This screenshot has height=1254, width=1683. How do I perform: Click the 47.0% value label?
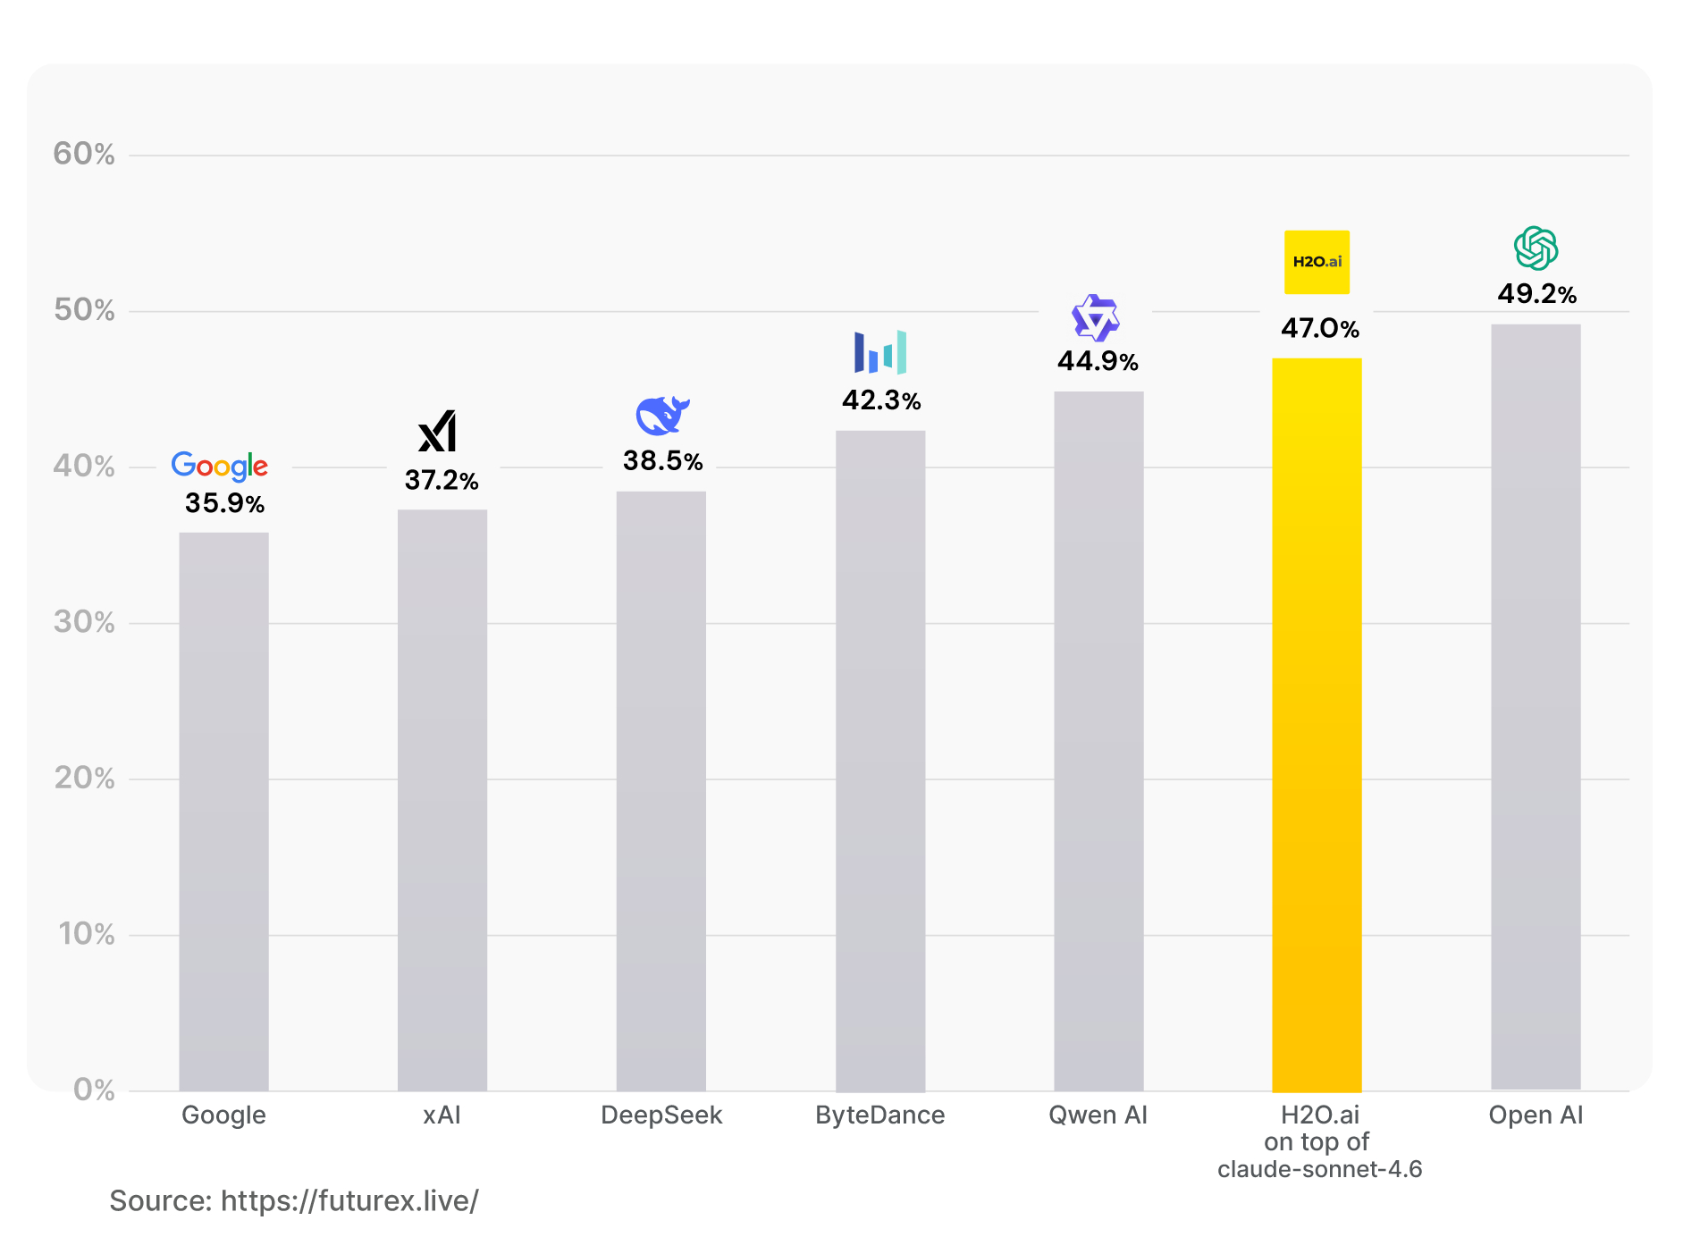click(1320, 328)
